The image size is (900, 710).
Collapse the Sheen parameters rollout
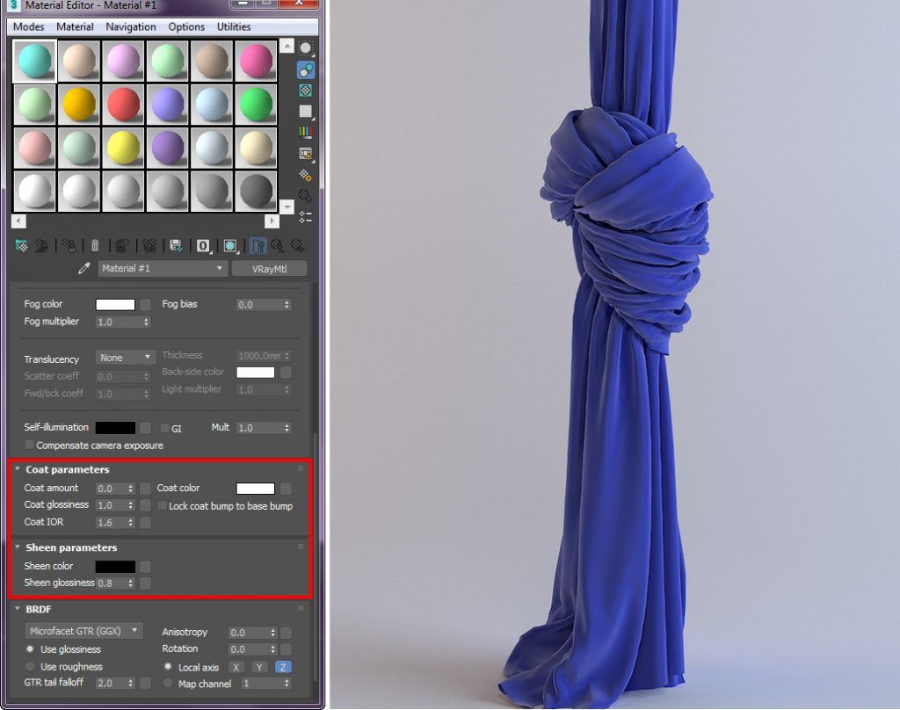(x=19, y=547)
